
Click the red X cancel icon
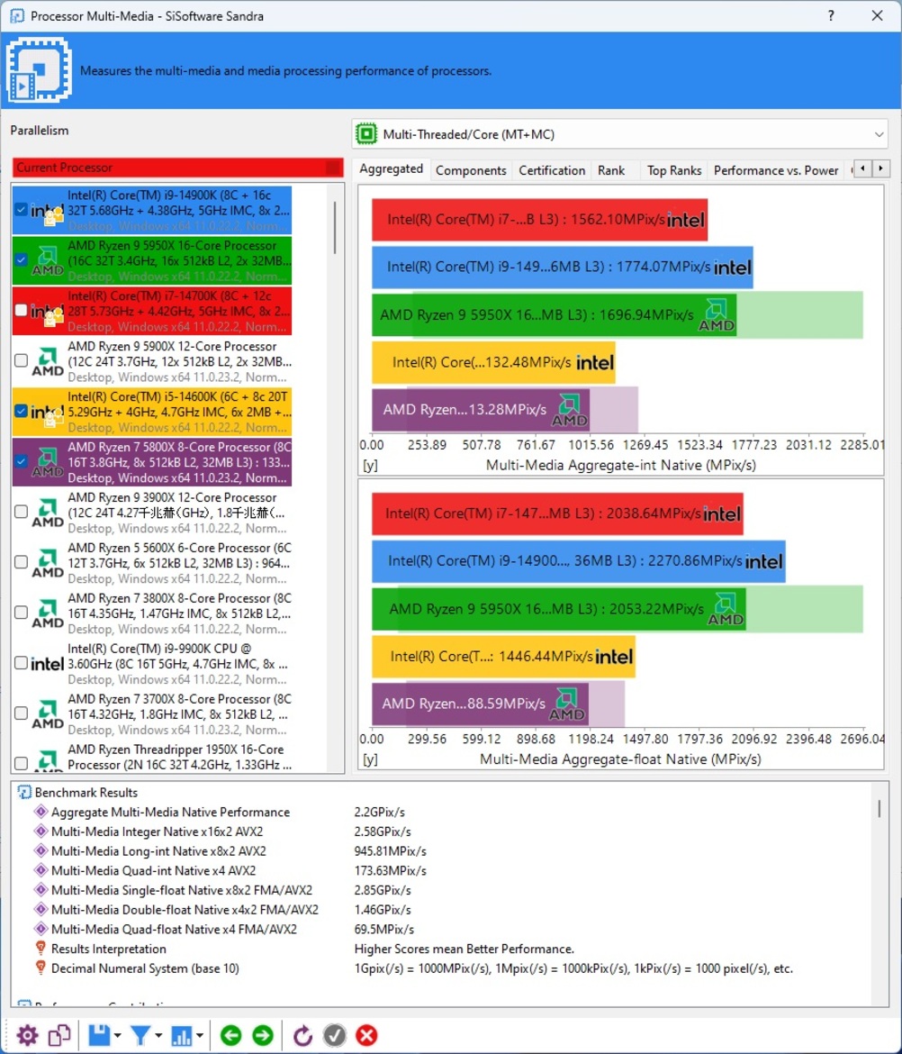pos(366,1035)
